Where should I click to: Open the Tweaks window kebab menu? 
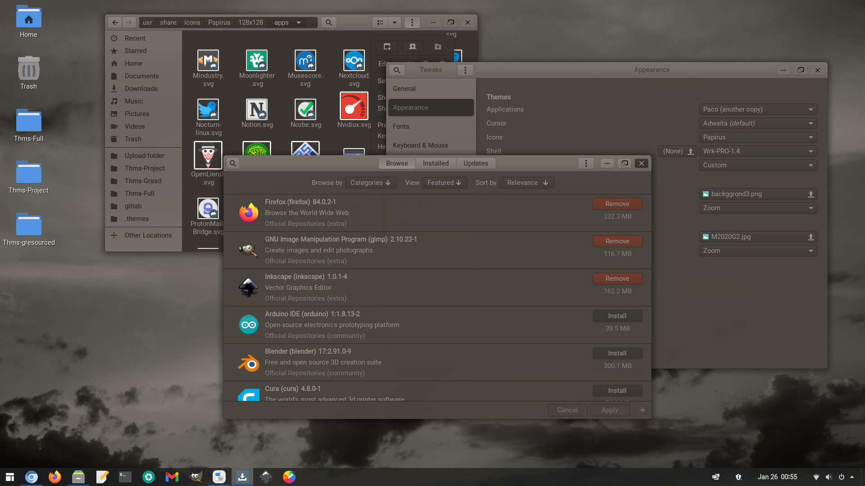coord(465,70)
